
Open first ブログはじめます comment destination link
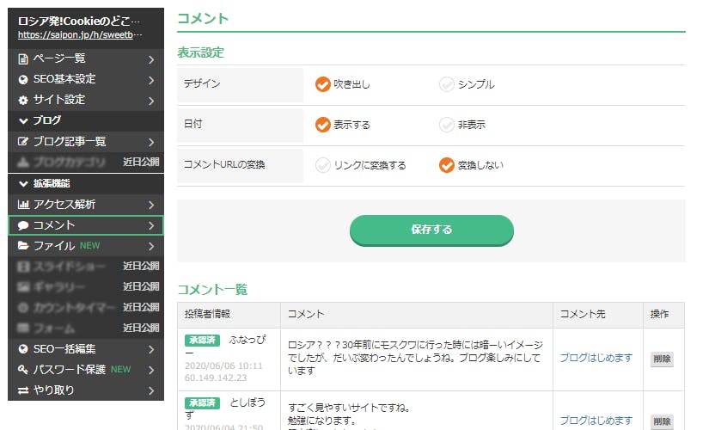[x=596, y=358]
